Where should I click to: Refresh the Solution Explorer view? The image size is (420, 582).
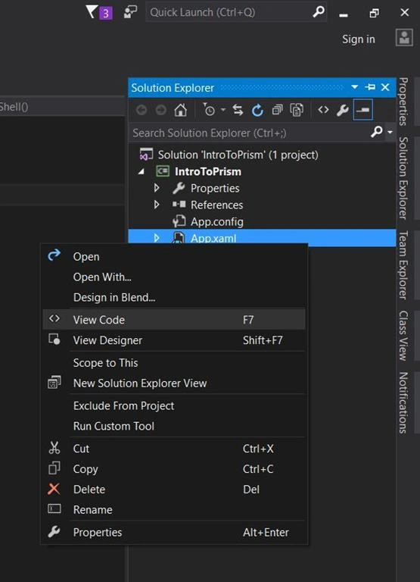(257, 110)
